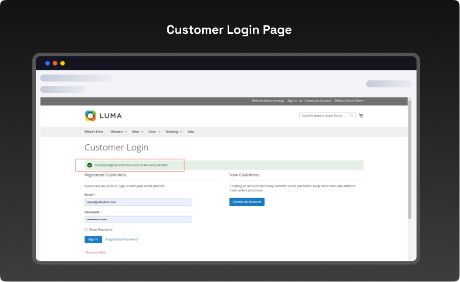Click the blue Sign In button
Viewport: 460px width, 282px height.
93,239
